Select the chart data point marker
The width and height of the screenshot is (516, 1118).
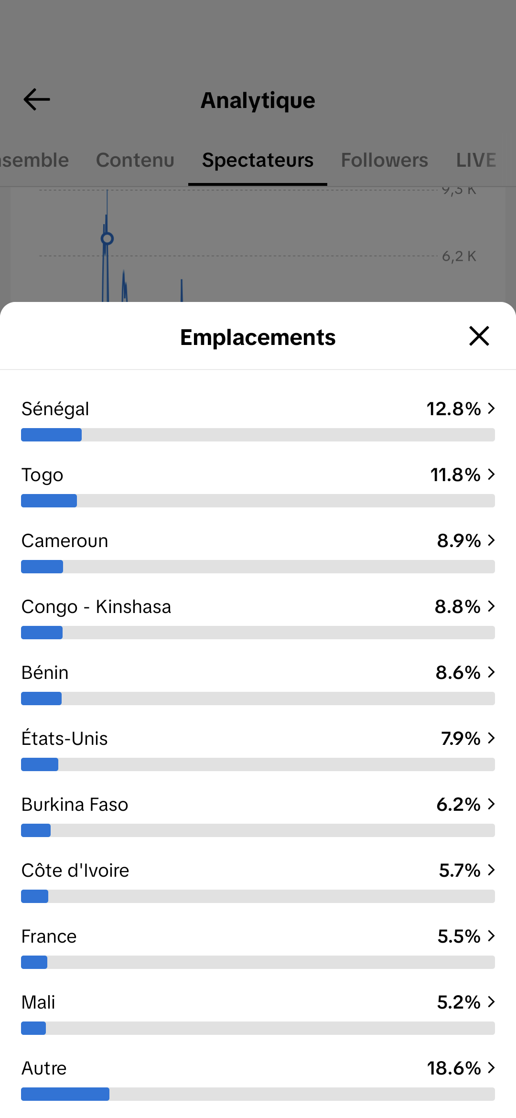point(107,238)
